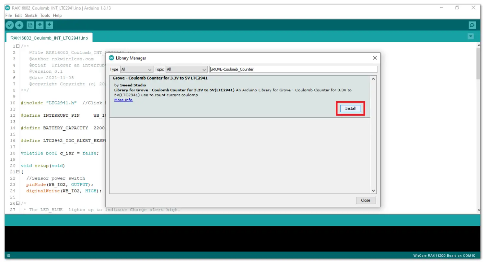
Task: Open the Help menu
Action: [x=57, y=15]
